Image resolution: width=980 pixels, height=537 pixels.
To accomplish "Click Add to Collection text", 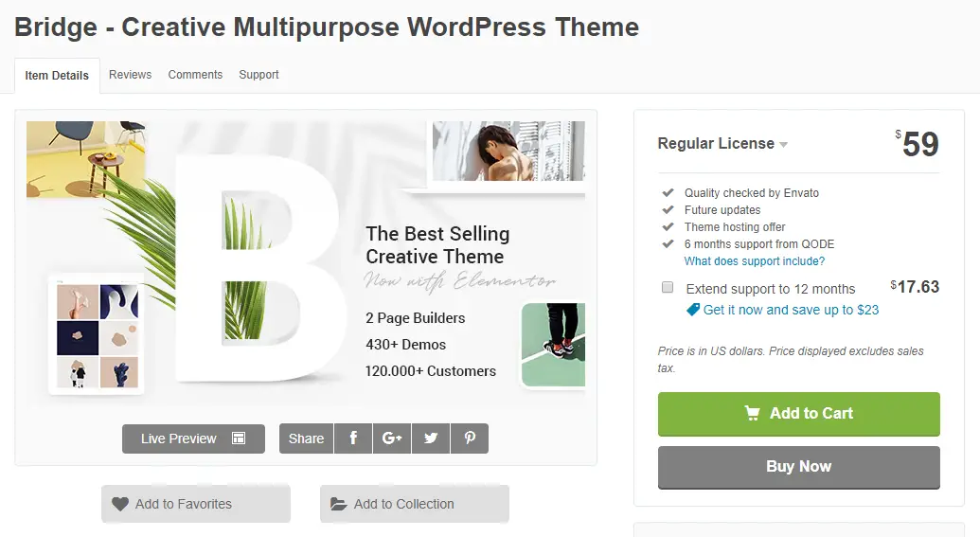I will [403, 504].
